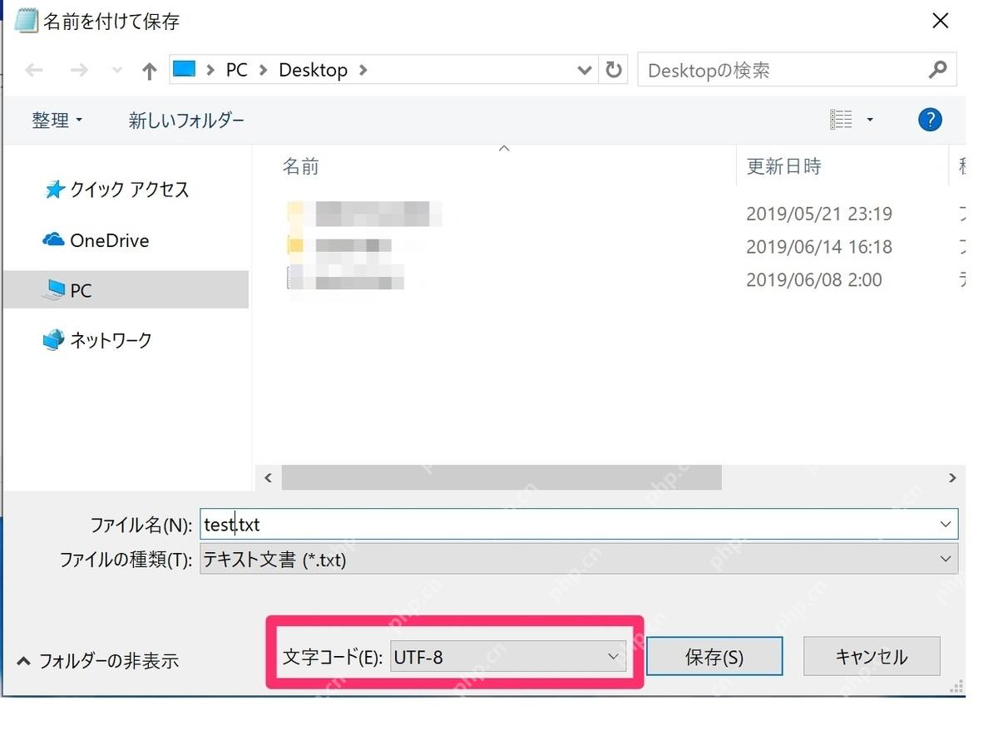This screenshot has width=998, height=730.
Task: Change view layout icon
Action: click(842, 120)
